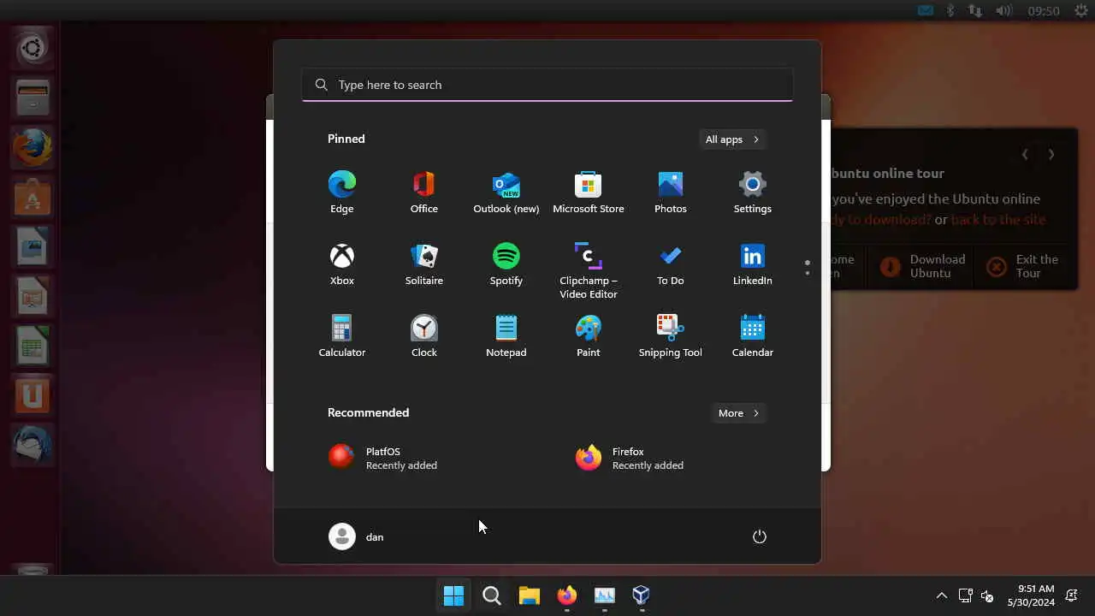
Task: Open the network tray icon
Action: (x=965, y=595)
